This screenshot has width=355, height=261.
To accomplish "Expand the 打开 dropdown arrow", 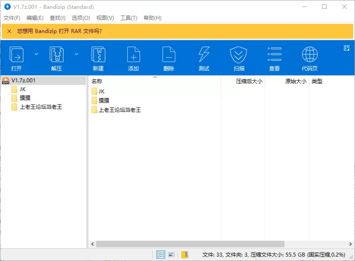I will pos(36,54).
